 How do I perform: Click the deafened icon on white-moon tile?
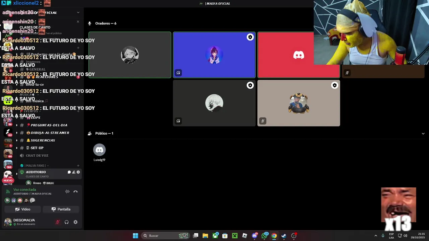tap(178, 121)
